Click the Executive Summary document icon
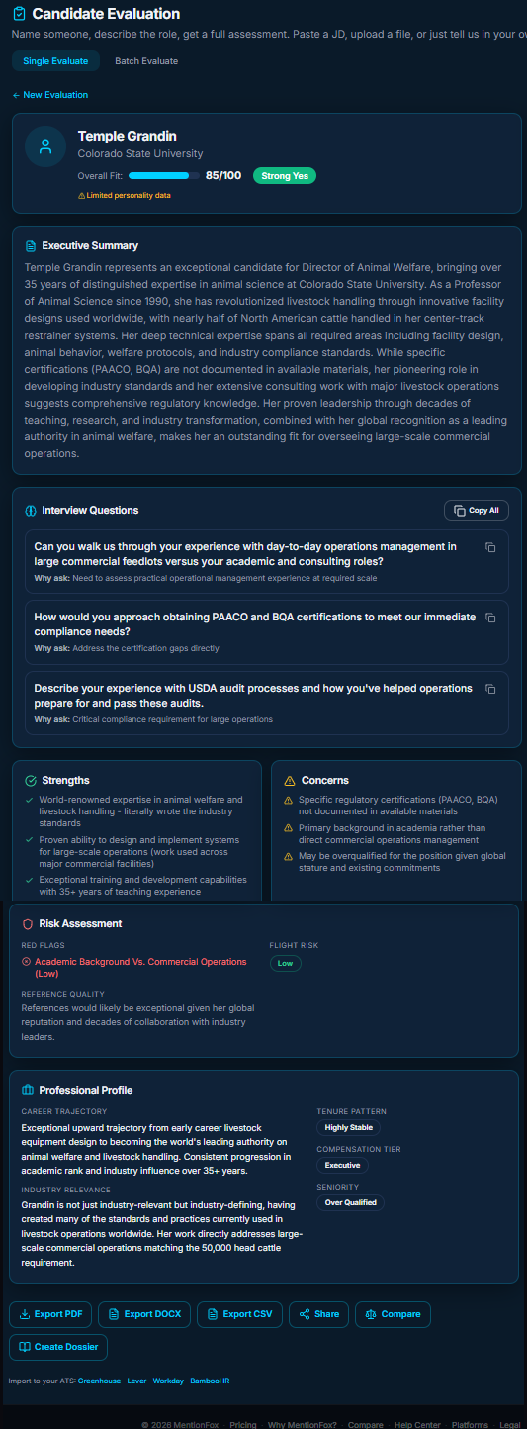This screenshot has height=1429, width=527. (x=31, y=245)
